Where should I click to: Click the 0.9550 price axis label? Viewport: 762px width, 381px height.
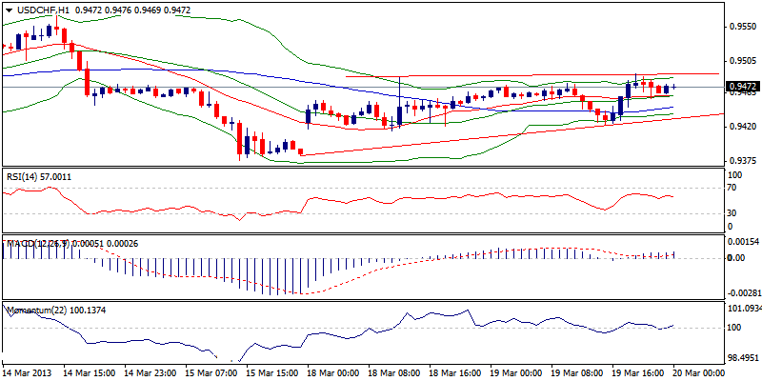(x=741, y=28)
